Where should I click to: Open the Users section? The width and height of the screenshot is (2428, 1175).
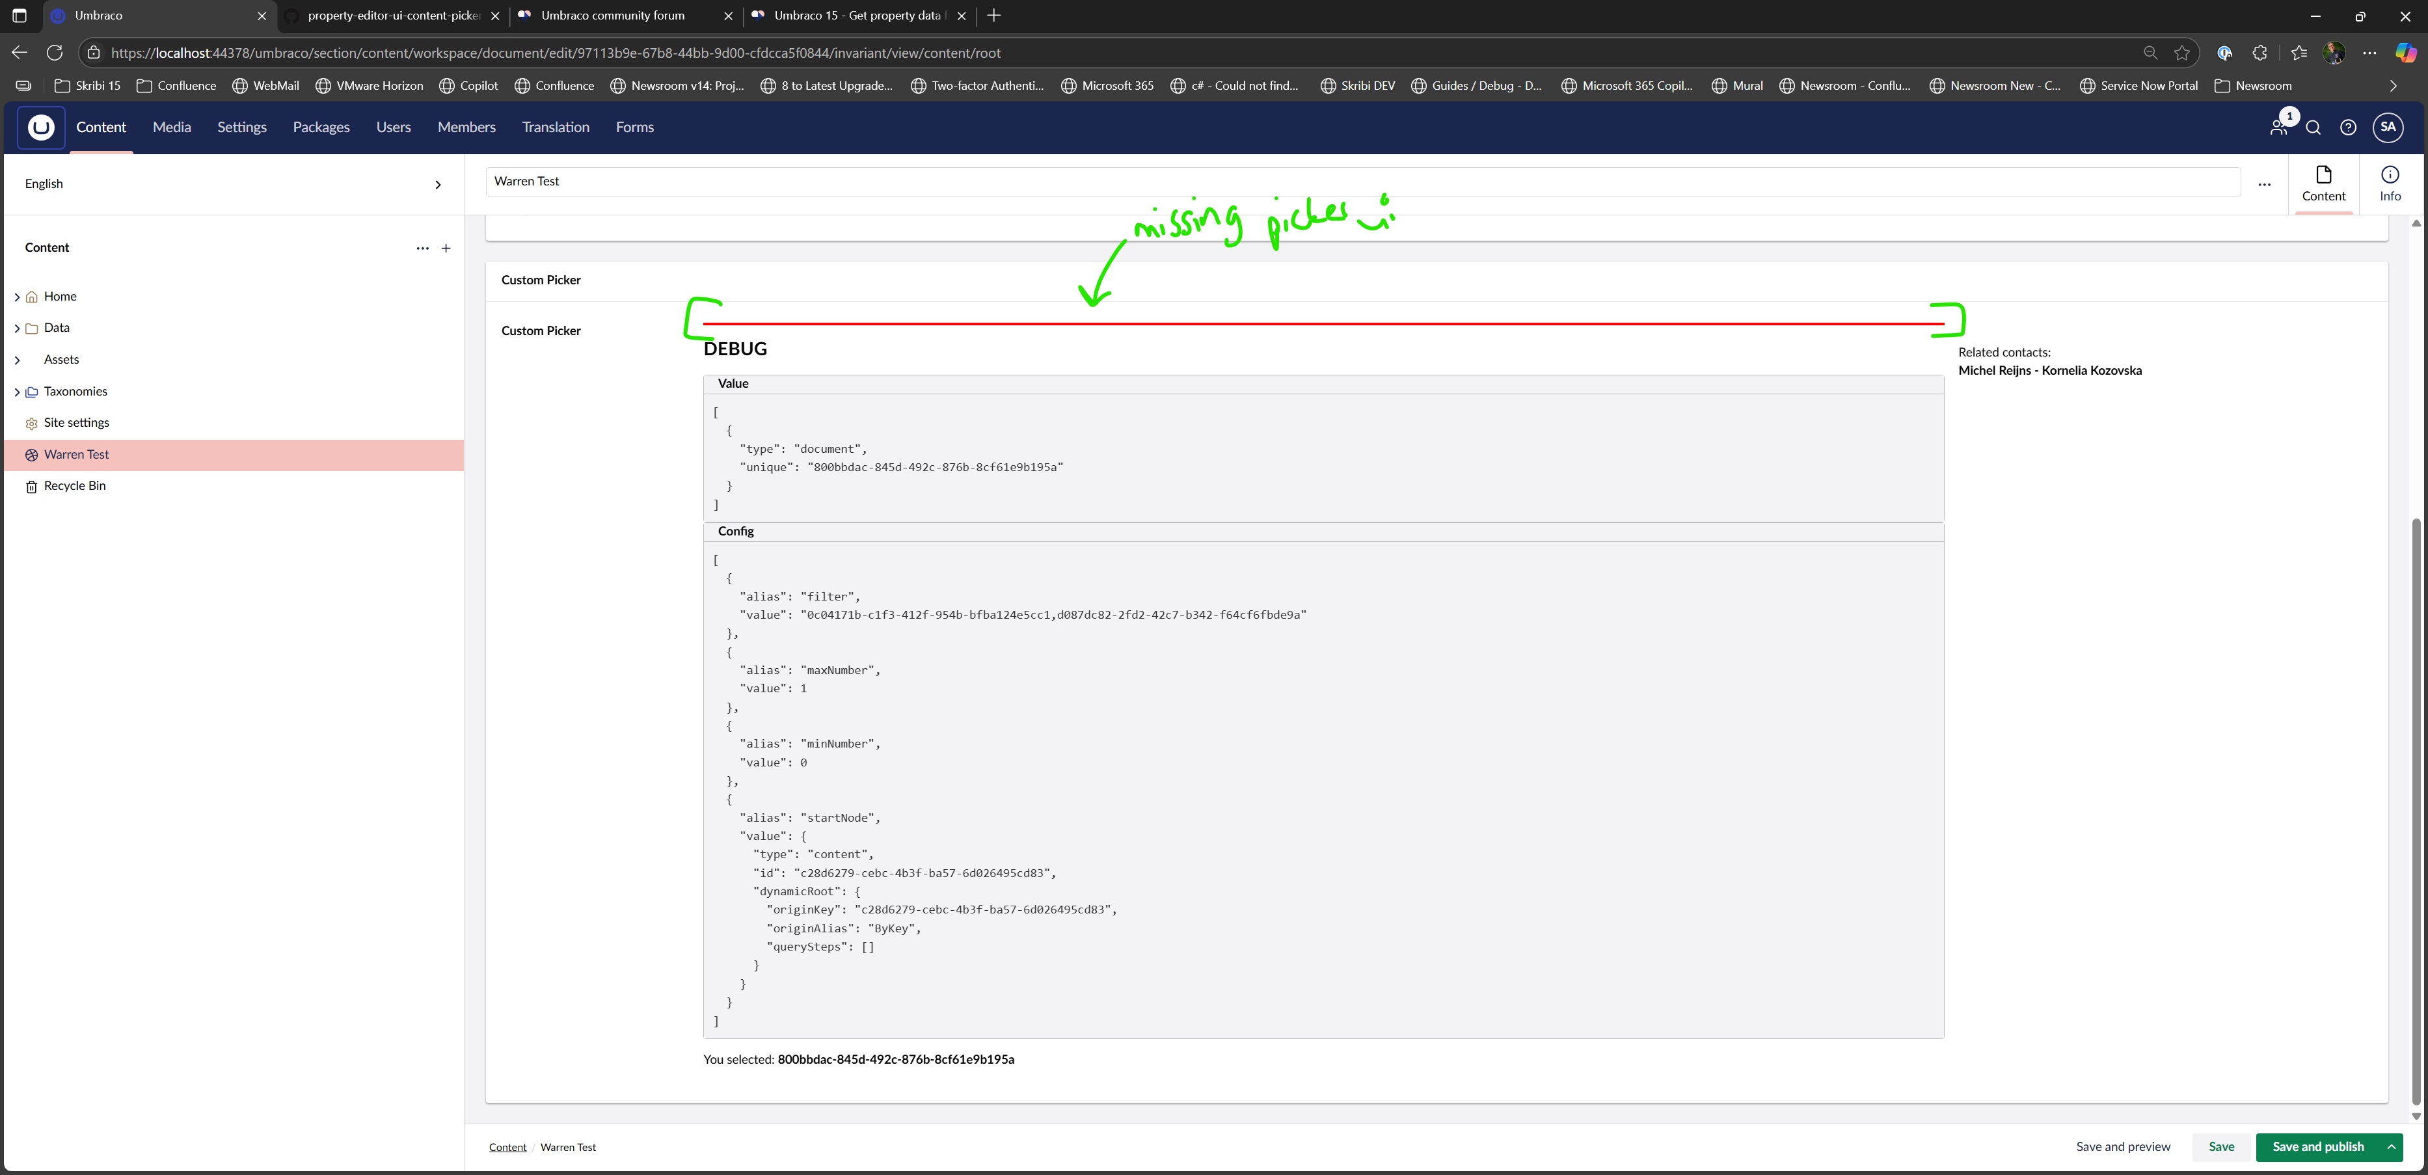[393, 128]
